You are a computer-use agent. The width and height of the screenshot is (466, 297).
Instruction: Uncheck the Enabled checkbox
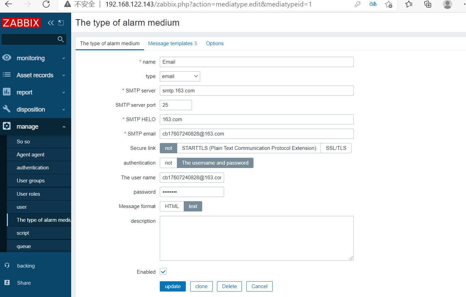click(163, 272)
